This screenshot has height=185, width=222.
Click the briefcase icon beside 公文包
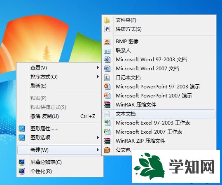click(107, 150)
